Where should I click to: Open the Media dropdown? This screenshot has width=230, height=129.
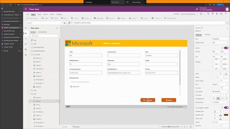tap(122, 18)
